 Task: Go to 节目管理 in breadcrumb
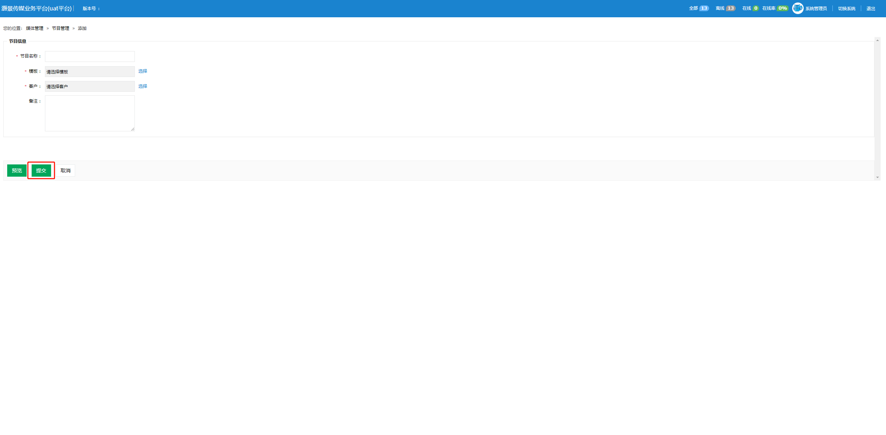tap(60, 28)
